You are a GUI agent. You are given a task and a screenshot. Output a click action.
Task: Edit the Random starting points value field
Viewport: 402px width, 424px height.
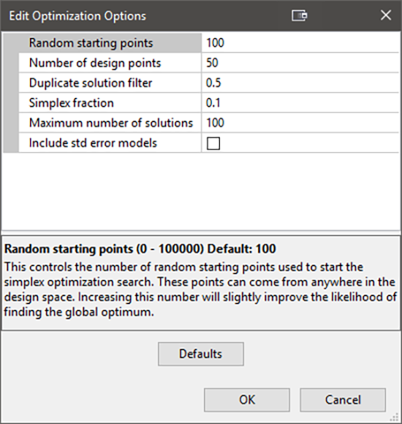coord(300,42)
